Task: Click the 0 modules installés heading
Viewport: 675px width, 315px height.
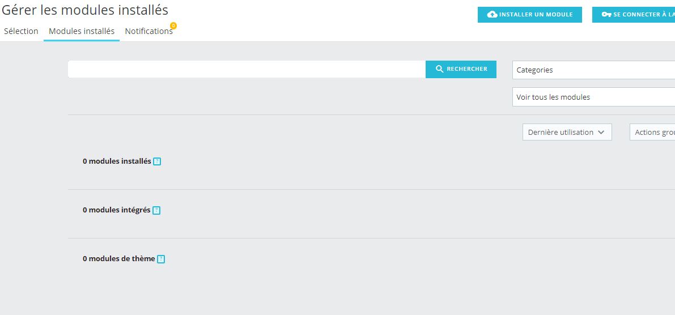Action: pyautogui.click(x=117, y=161)
